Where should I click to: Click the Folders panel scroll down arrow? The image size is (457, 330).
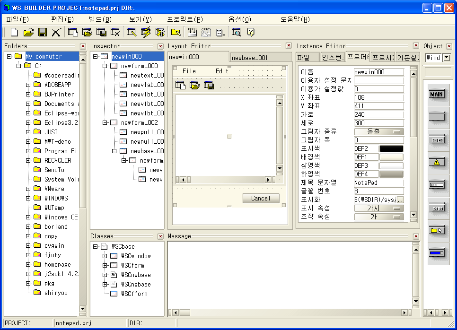tap(83, 308)
